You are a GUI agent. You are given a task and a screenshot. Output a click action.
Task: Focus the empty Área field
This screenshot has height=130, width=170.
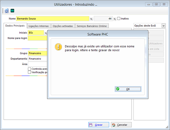pyautogui.click(x=37, y=64)
